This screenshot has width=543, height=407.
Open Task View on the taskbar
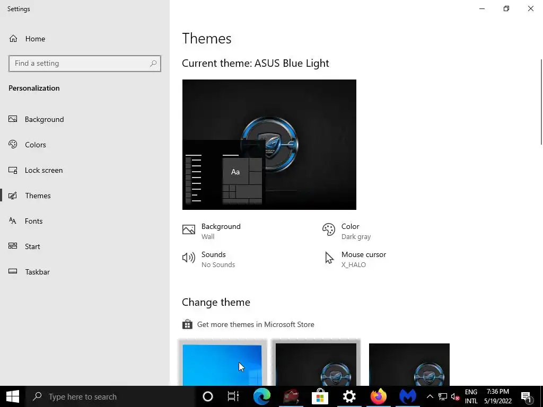point(233,396)
